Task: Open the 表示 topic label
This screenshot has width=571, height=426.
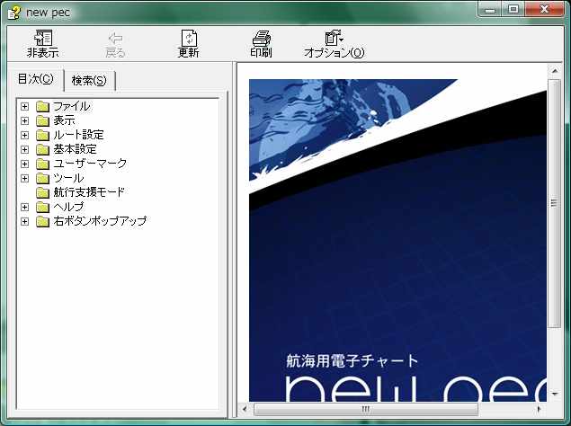Action: click(65, 120)
